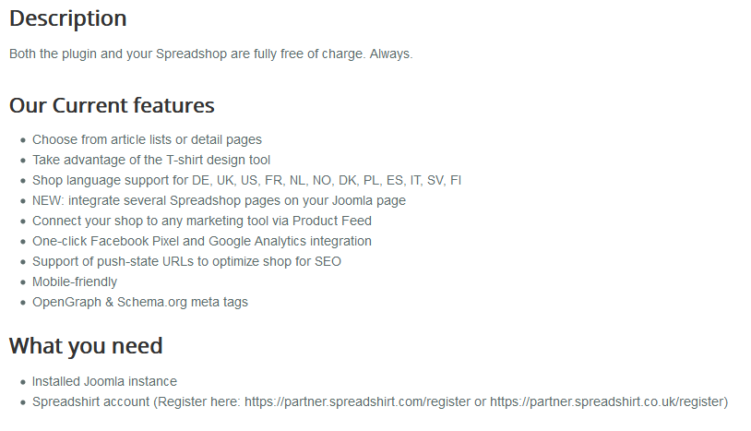This screenshot has width=751, height=431.
Task: Click the Description heading
Action: point(68,18)
